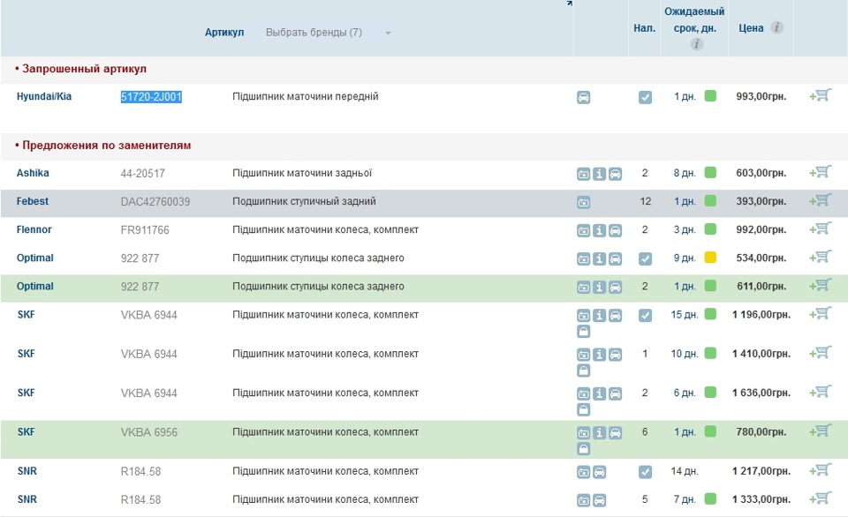Open the Febest brand link
The image size is (848, 517).
[x=33, y=201]
